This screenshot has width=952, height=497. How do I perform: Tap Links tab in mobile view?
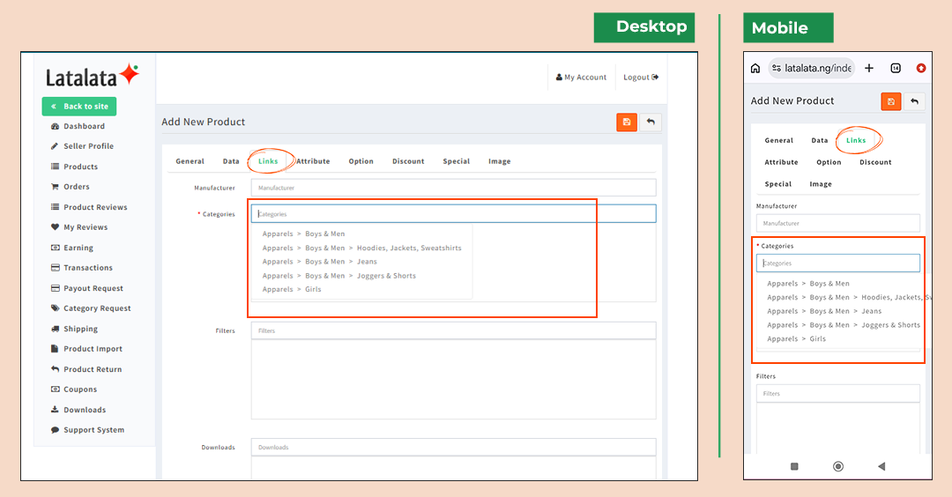coord(856,141)
